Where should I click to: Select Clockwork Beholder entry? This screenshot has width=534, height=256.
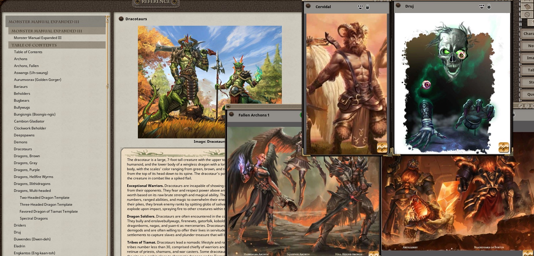click(x=30, y=128)
